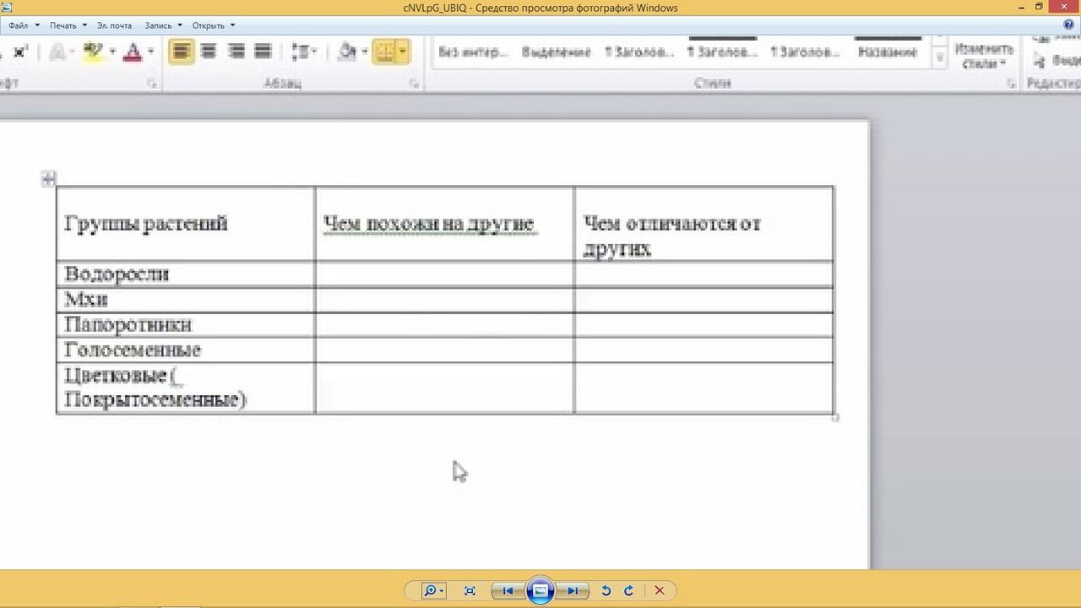Apply the red font color

(x=133, y=52)
